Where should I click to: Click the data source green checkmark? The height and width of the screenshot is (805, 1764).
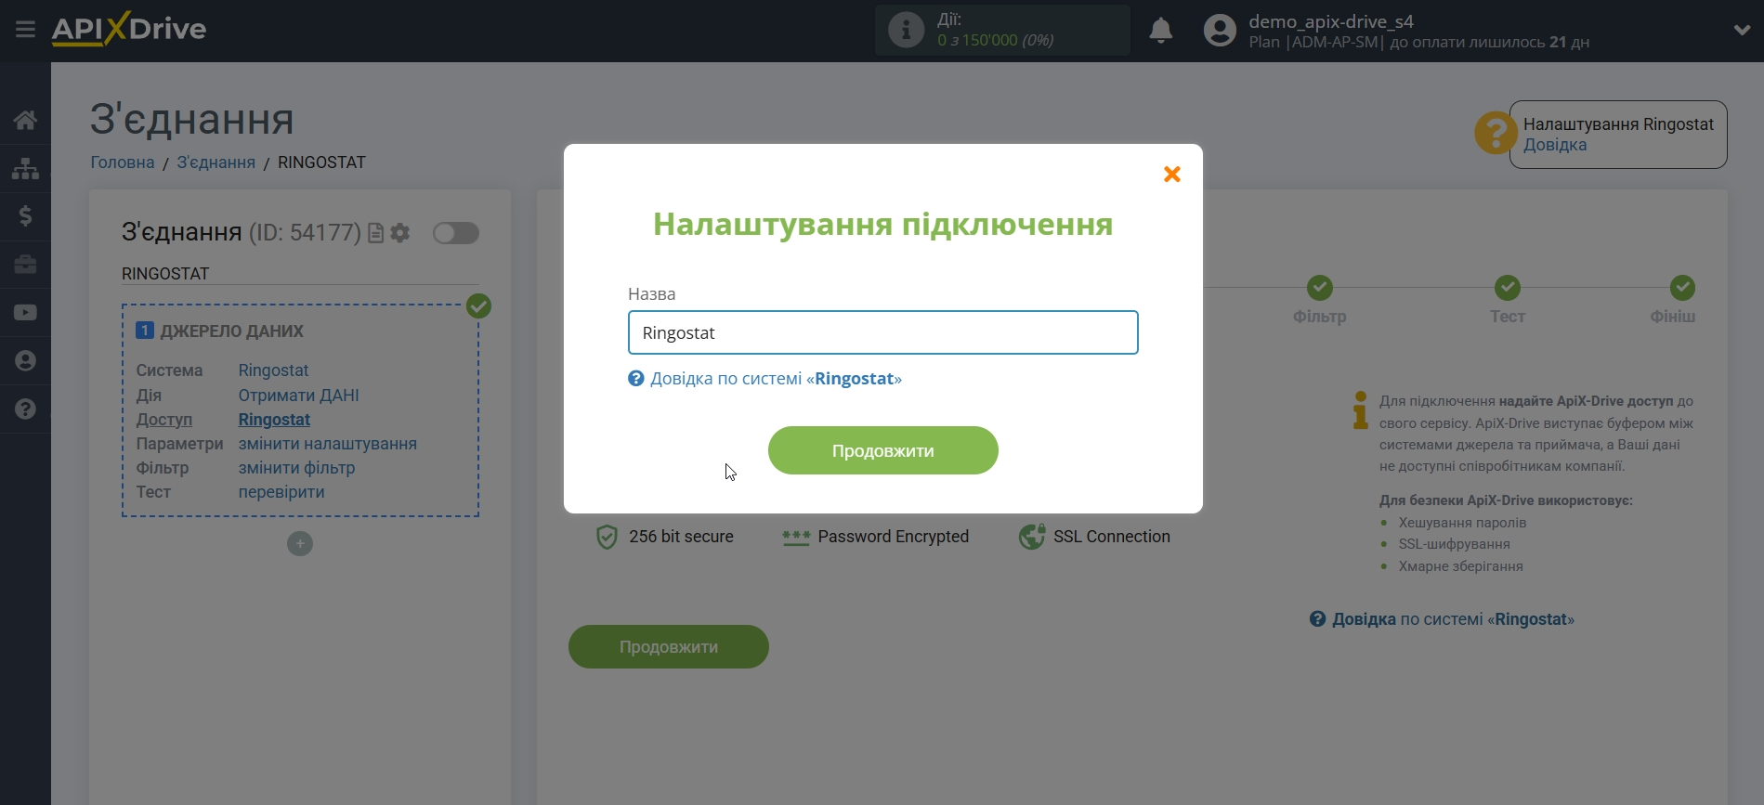pos(478,306)
